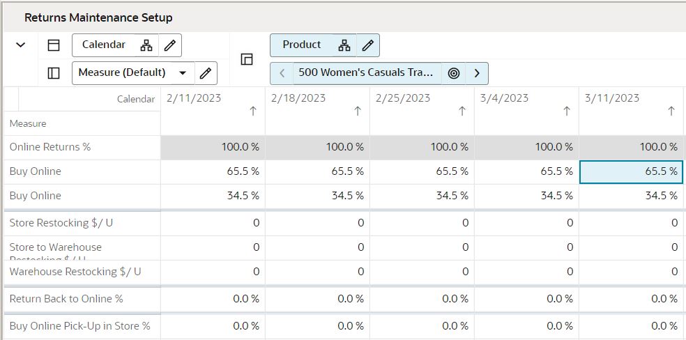686x340 pixels.
Task: Expand the 3/4/2023 column with the up arrow
Action: (x=567, y=111)
